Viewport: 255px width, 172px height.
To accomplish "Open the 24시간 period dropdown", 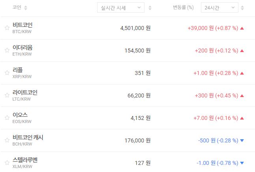I will coord(219,8).
